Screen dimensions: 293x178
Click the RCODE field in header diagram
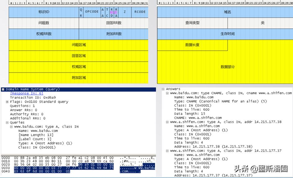[x=140, y=12]
